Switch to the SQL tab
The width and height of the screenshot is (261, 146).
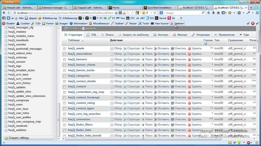point(91,35)
